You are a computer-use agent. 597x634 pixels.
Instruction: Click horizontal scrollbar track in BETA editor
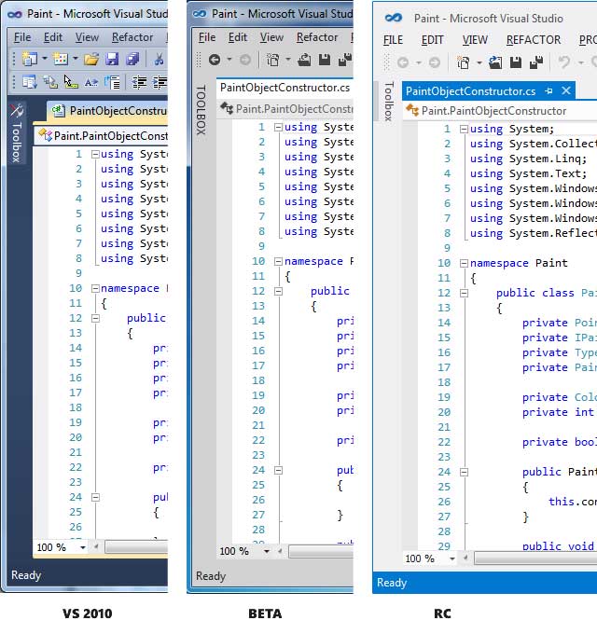click(320, 551)
